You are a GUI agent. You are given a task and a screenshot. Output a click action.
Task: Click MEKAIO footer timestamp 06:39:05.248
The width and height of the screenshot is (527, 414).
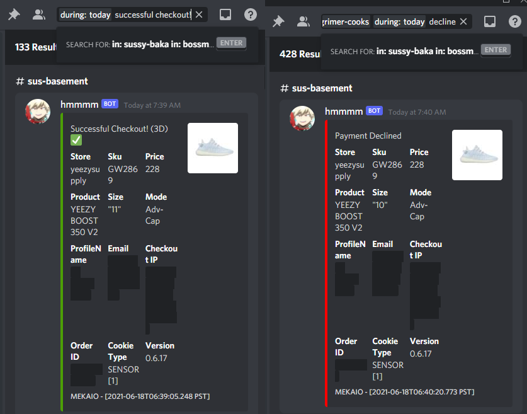[x=140, y=396]
